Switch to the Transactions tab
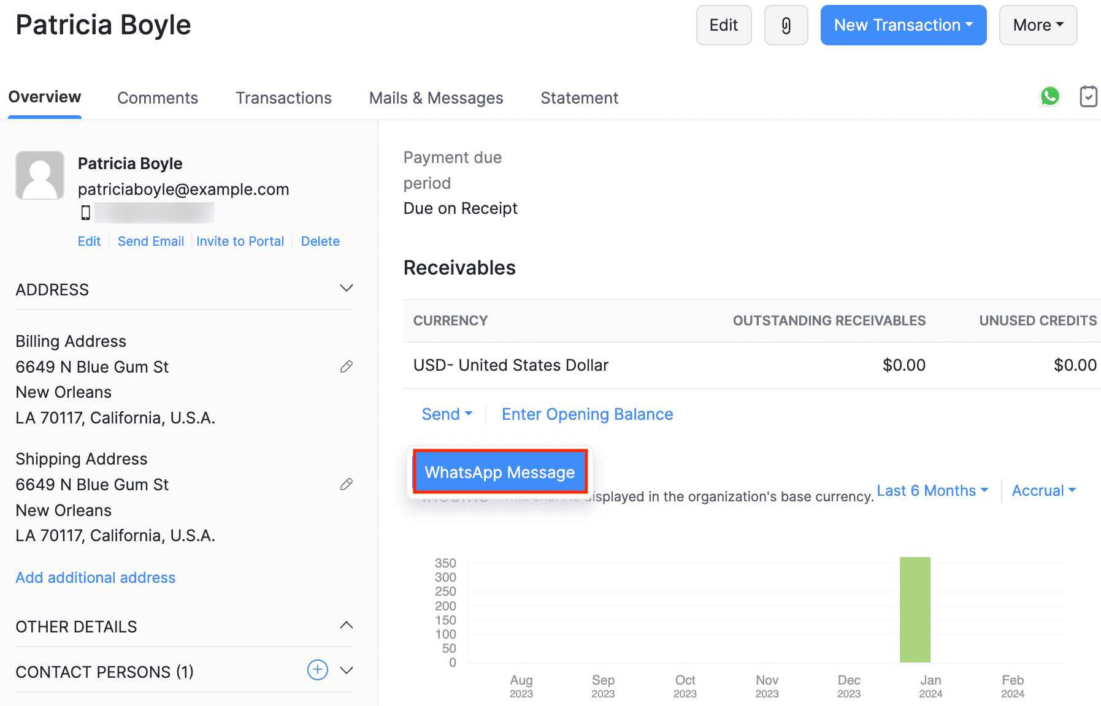The image size is (1101, 706). [x=283, y=98]
